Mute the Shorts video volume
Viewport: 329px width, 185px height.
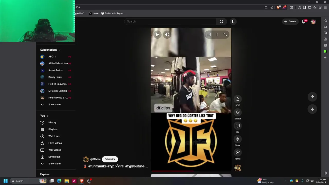[167, 34]
